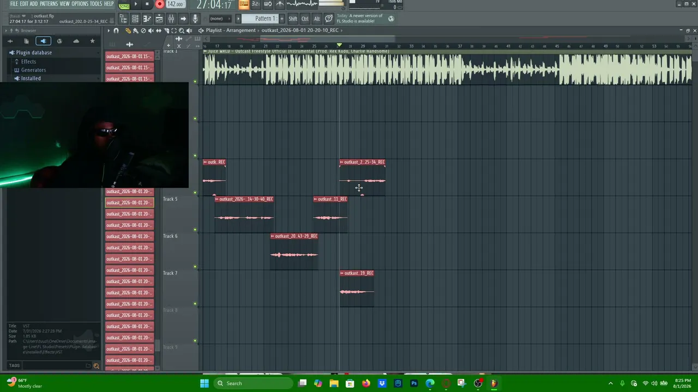The height and width of the screenshot is (392, 698).
Task: Toggle the metronome icon
Action: 280,4
